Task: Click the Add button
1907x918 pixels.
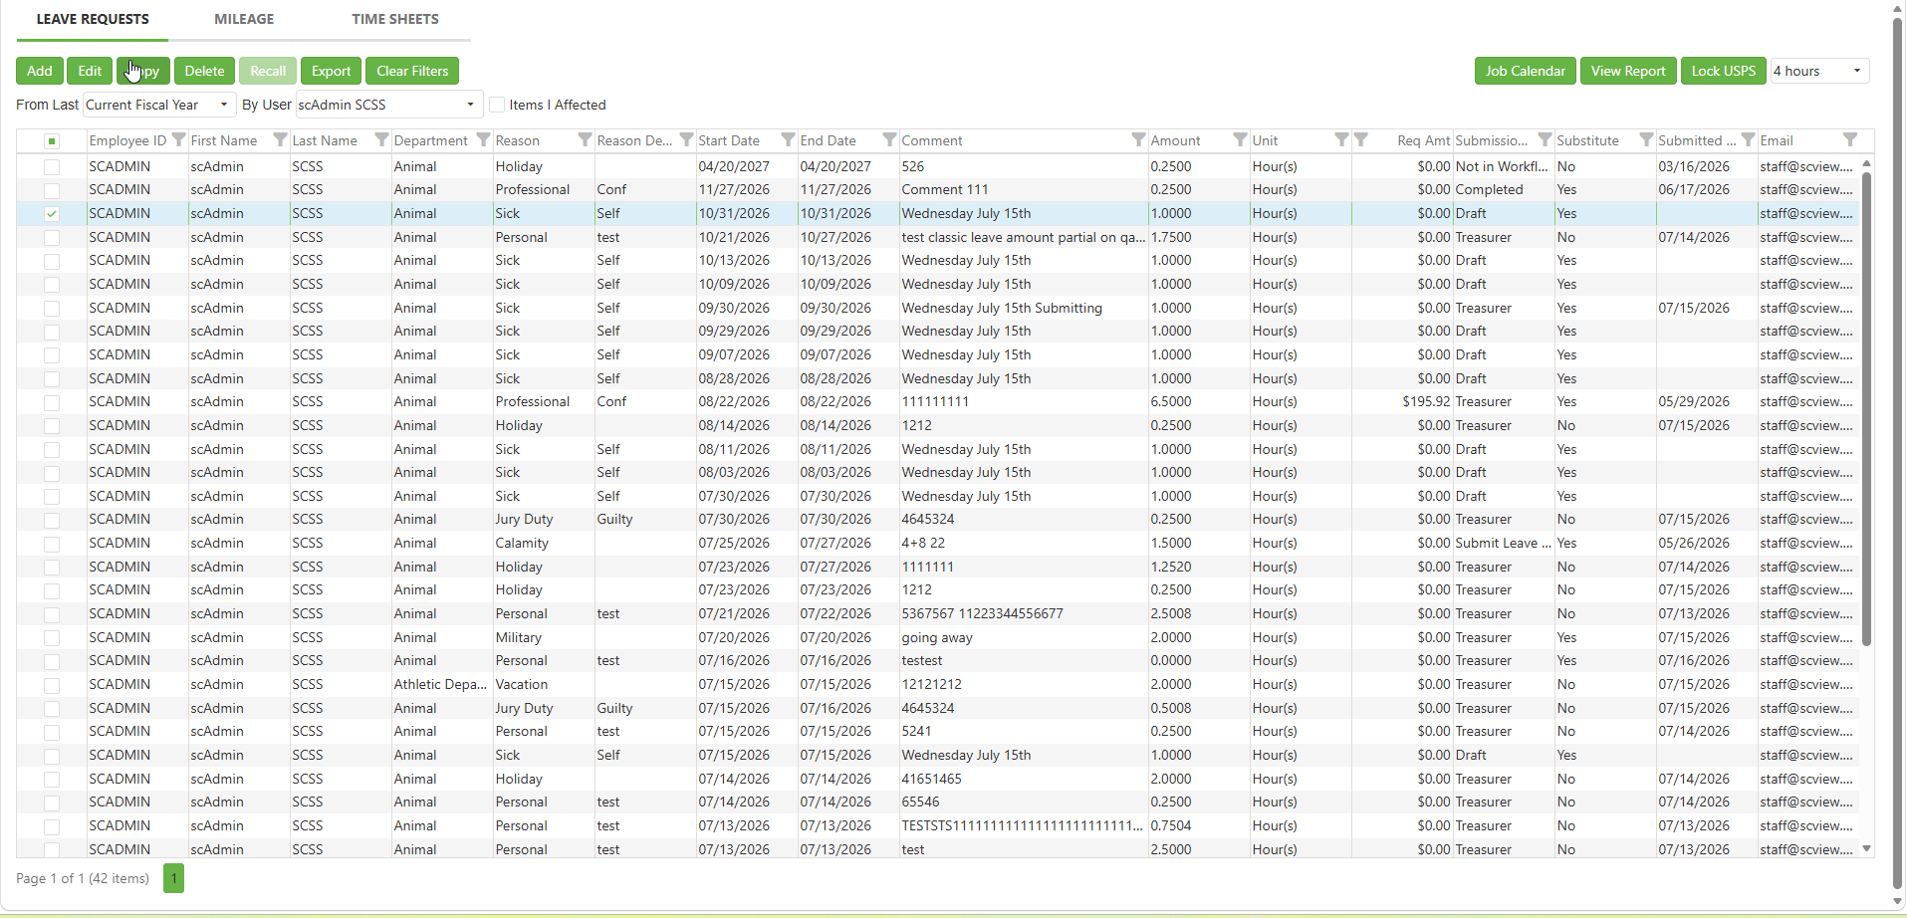Action: click(40, 71)
